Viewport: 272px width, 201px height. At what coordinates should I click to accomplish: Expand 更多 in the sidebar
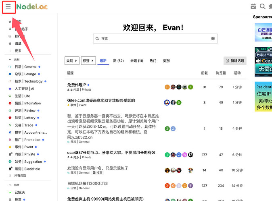tap(18, 51)
